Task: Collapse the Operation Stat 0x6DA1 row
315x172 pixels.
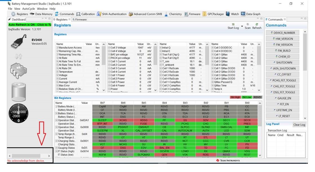Action: tap(57, 120)
